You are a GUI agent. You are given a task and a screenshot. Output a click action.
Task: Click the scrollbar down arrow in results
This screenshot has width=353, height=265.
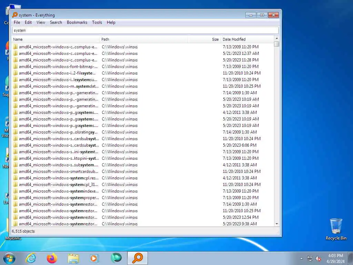(277, 224)
